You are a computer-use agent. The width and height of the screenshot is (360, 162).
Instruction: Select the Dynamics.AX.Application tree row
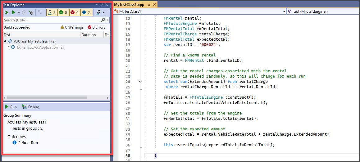coord(57,47)
